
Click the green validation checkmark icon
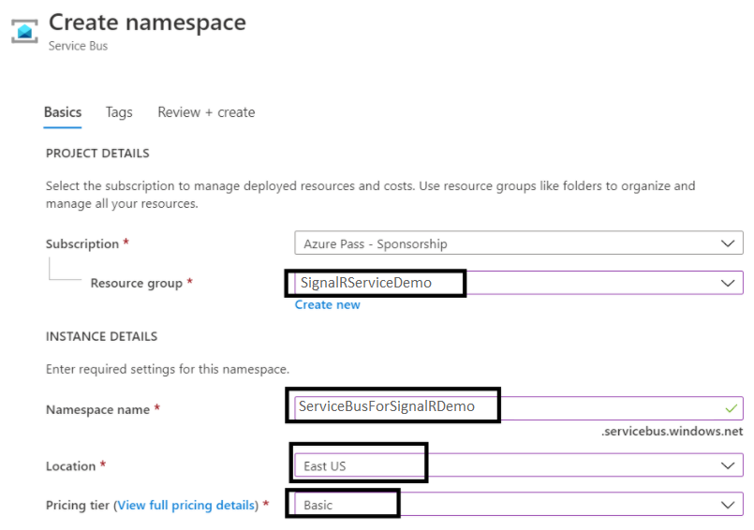click(x=731, y=409)
